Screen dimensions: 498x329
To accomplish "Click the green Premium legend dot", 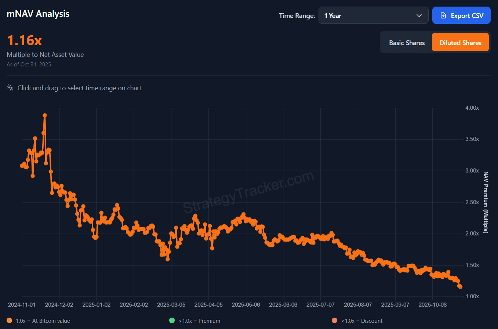I will [172, 321].
